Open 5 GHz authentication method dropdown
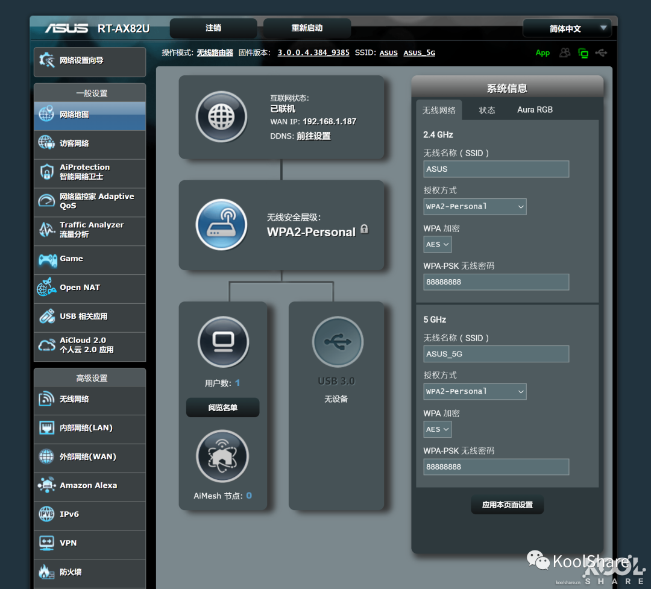This screenshot has height=589, width=651. pyautogui.click(x=474, y=391)
